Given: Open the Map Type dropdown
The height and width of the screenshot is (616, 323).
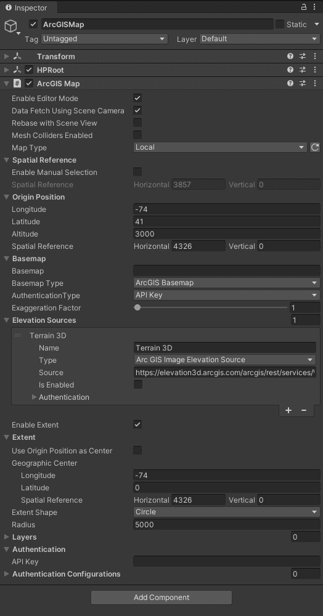Looking at the screenshot, I should click(x=220, y=147).
